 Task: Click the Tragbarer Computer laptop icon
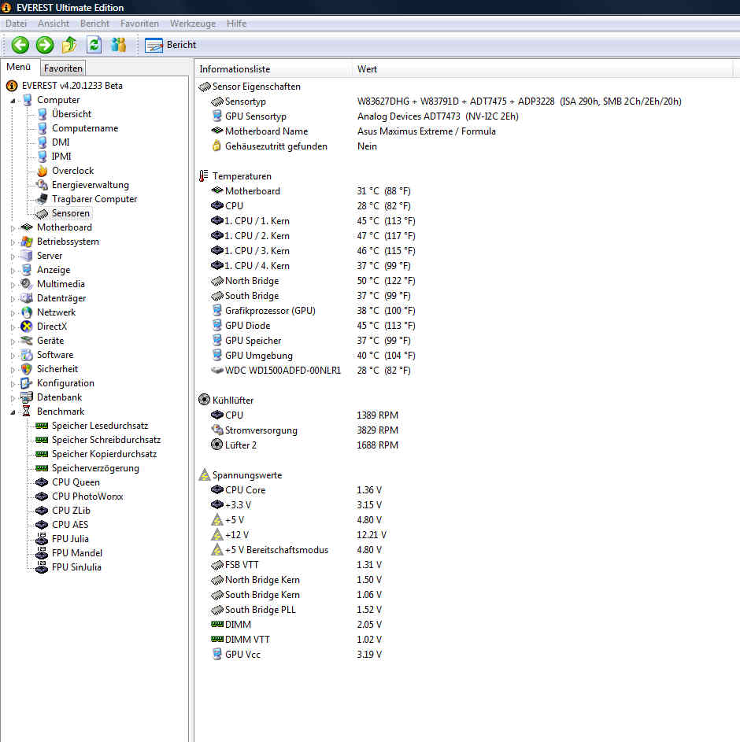(x=43, y=199)
